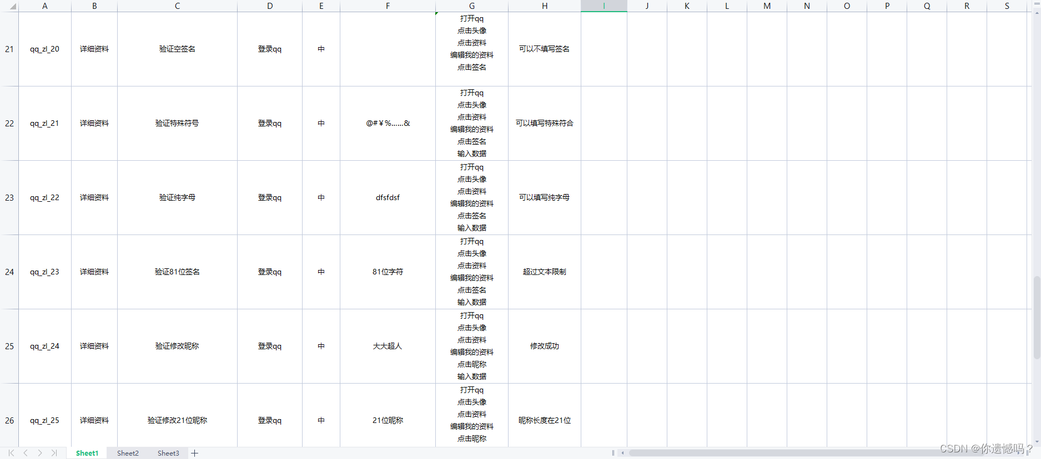Image resolution: width=1041 pixels, height=459 pixels.
Task: Click the vertical scrollbar thumb
Action: click(x=1037, y=317)
